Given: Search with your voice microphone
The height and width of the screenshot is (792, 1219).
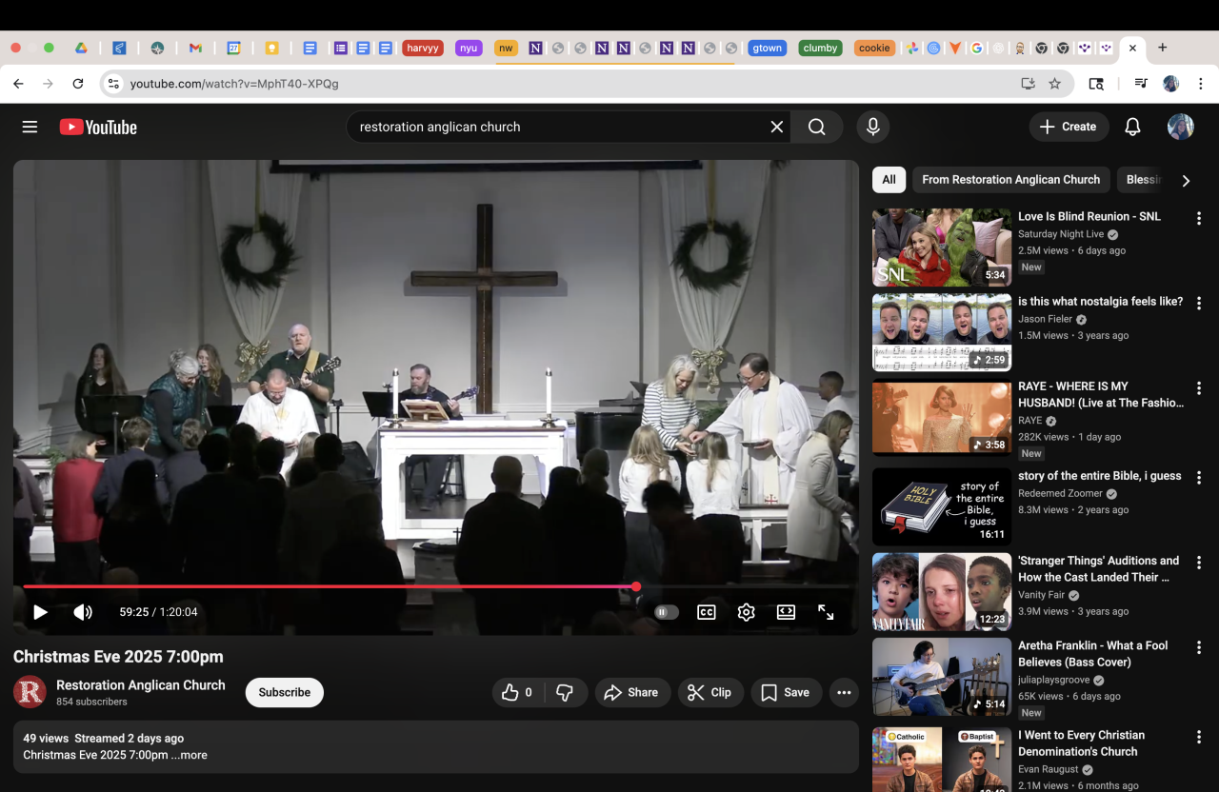Looking at the screenshot, I should (872, 127).
